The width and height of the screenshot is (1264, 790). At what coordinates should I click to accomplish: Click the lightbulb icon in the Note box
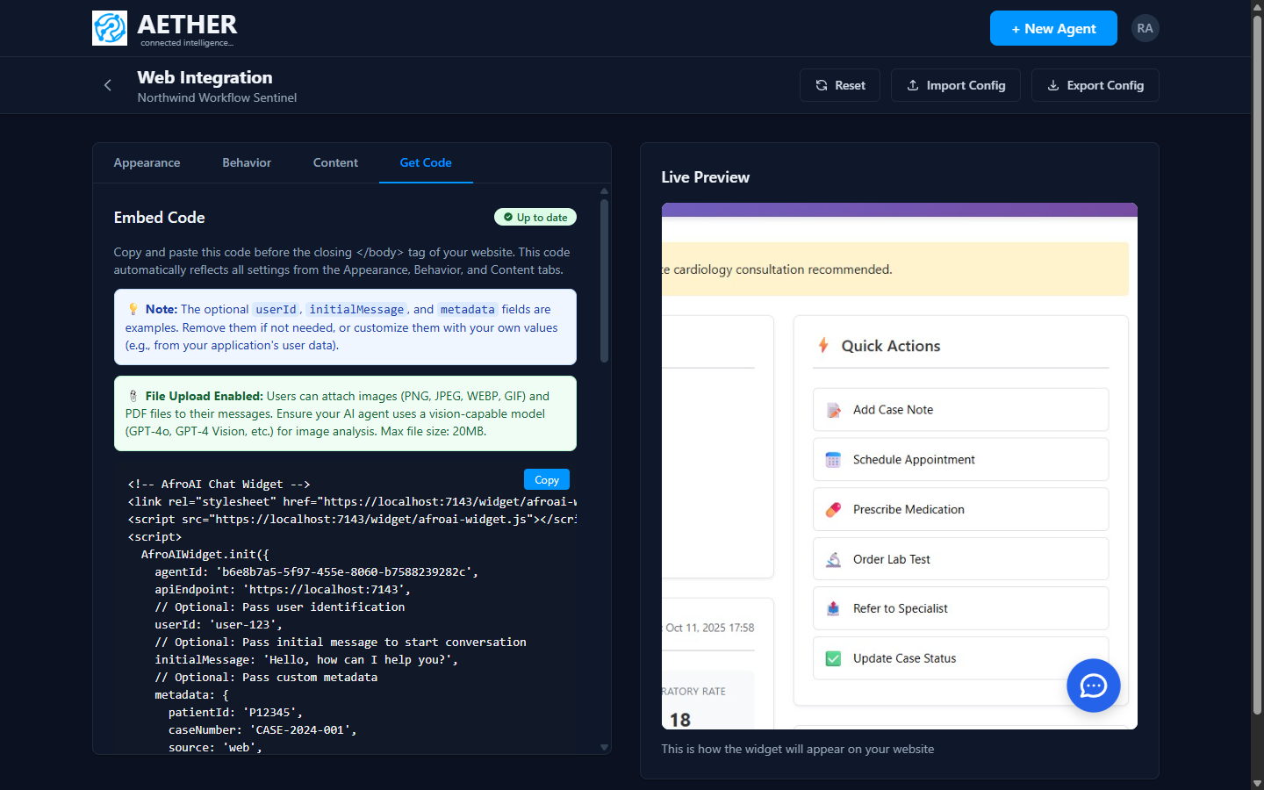(x=133, y=309)
